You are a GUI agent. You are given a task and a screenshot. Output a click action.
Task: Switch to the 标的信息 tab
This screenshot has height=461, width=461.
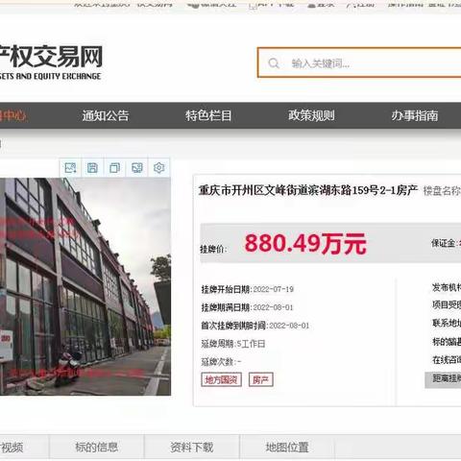[96, 447]
